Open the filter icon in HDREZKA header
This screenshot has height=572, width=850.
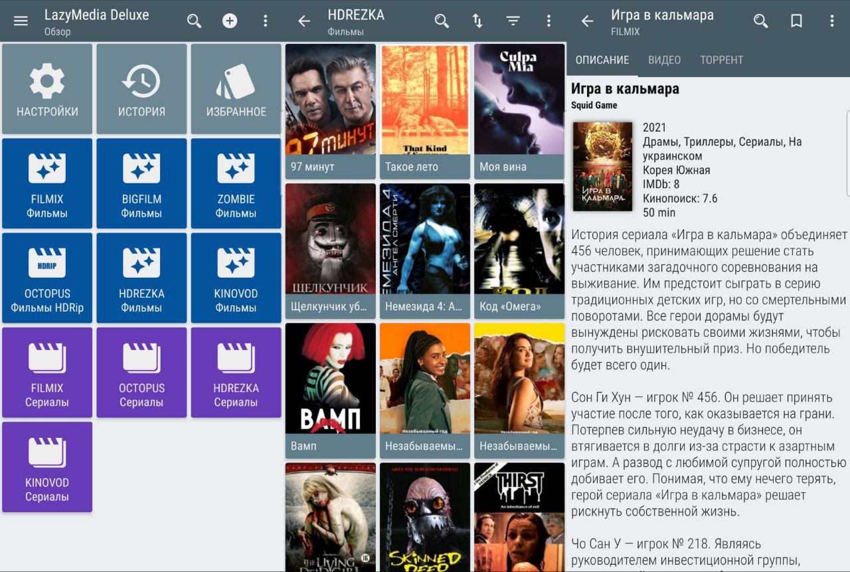[x=513, y=21]
